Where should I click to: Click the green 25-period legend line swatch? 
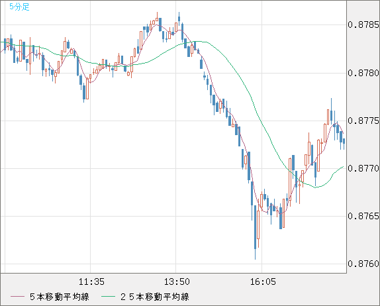pyautogui.click(x=108, y=297)
